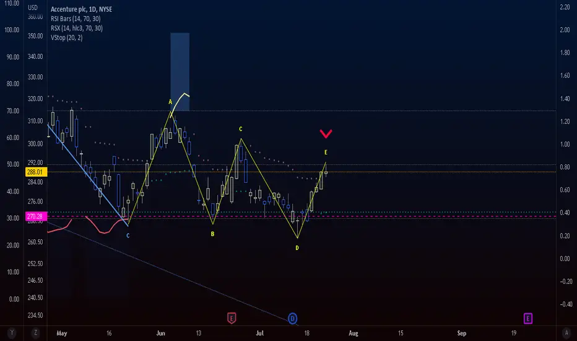Click the 292.00 price axis label
Viewport: 577px width, 341px height.
coord(35,162)
